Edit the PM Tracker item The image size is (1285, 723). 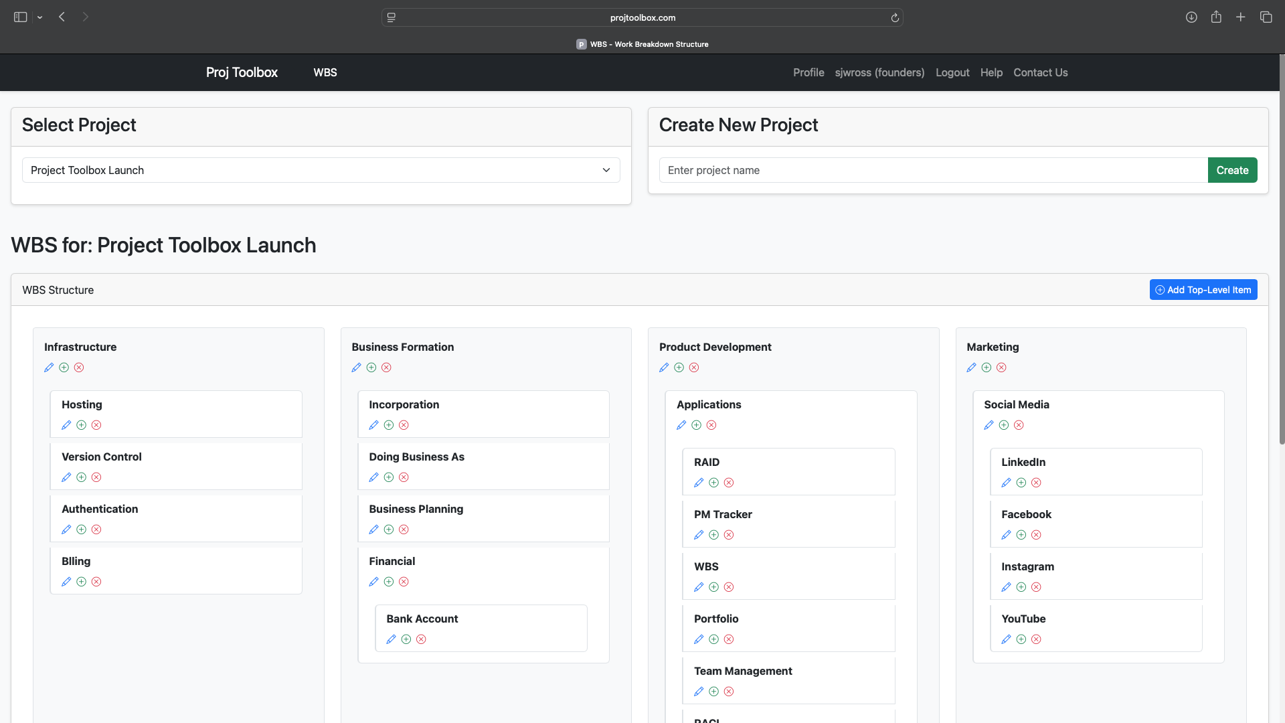click(x=699, y=535)
